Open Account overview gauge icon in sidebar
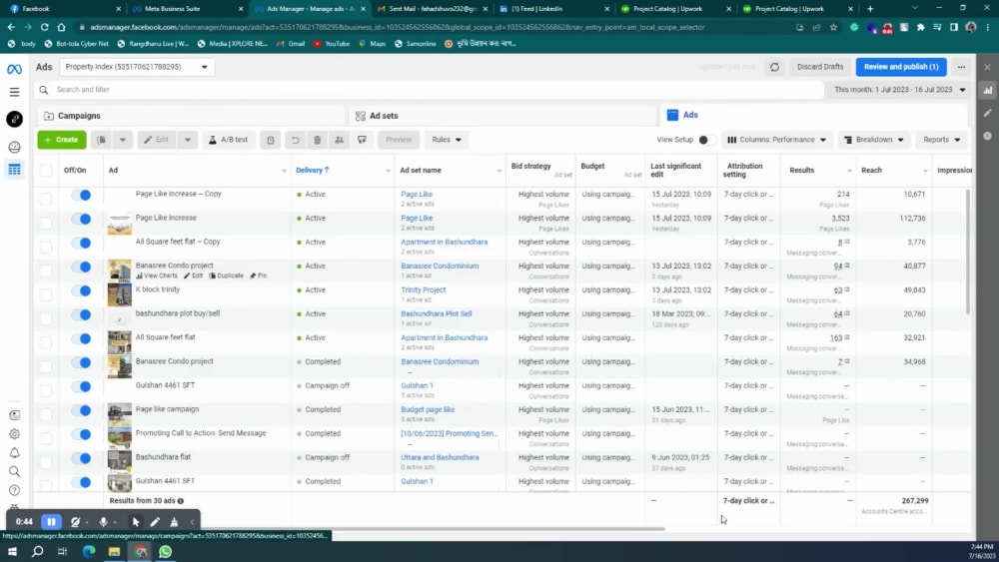This screenshot has width=999, height=562. click(14, 147)
